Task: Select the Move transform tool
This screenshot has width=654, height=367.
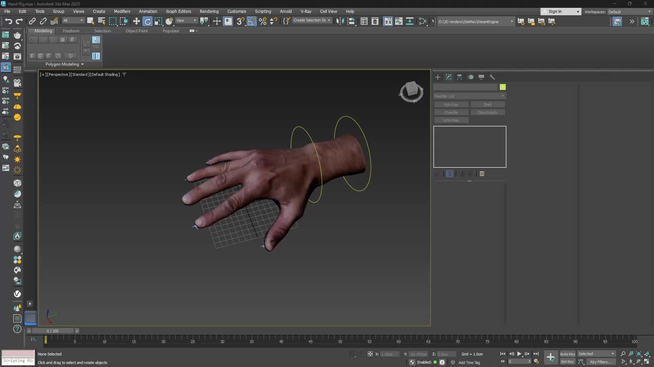Action: (x=136, y=21)
